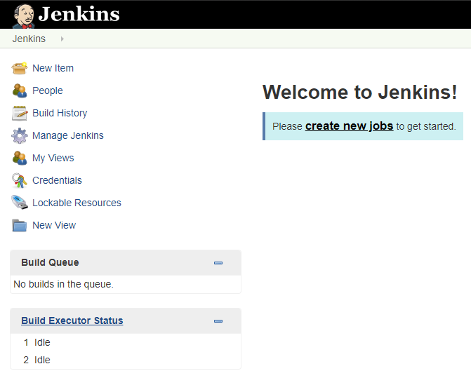The width and height of the screenshot is (471, 378).
Task: Open the People page link
Action: point(48,90)
